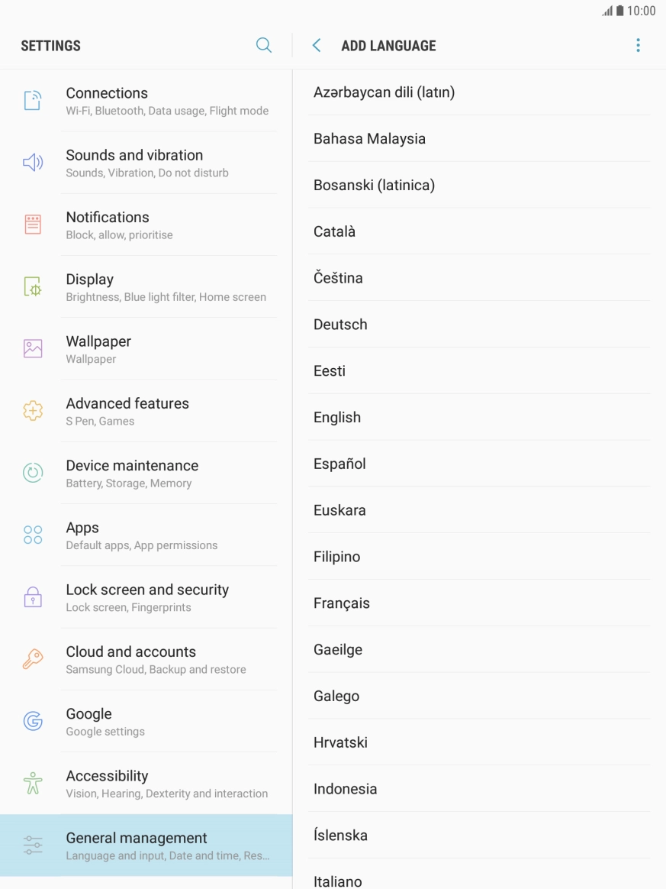Select Français as language

342,603
